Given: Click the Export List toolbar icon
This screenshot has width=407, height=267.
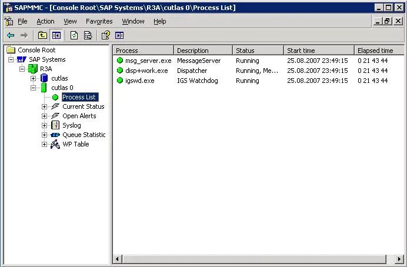Looking at the screenshot, I should click(88, 35).
